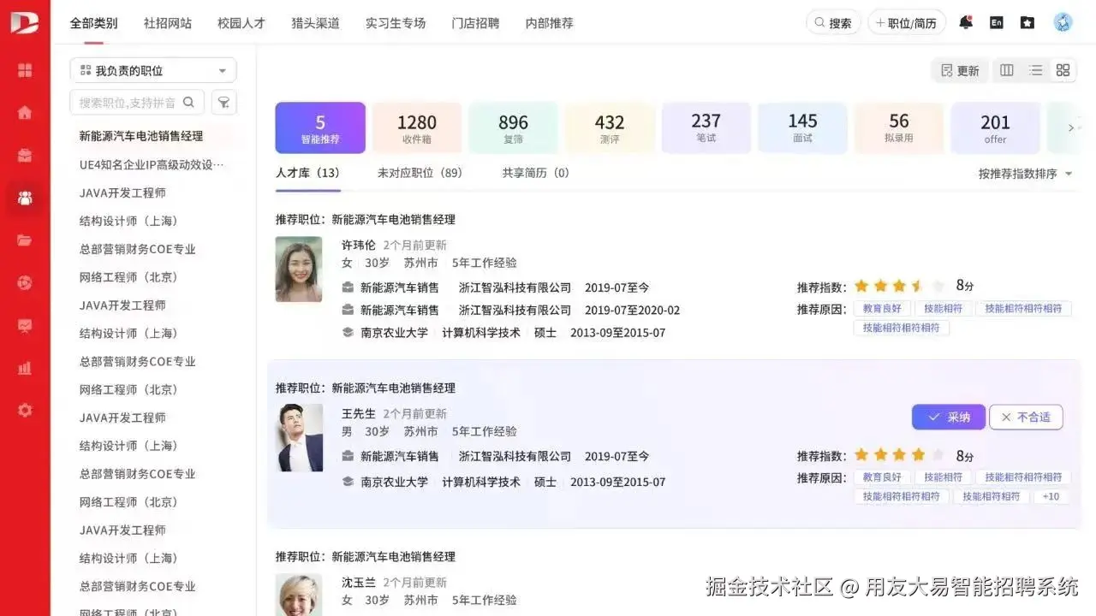
Task: Open 许玮伦's profile photo
Action: pyautogui.click(x=299, y=269)
